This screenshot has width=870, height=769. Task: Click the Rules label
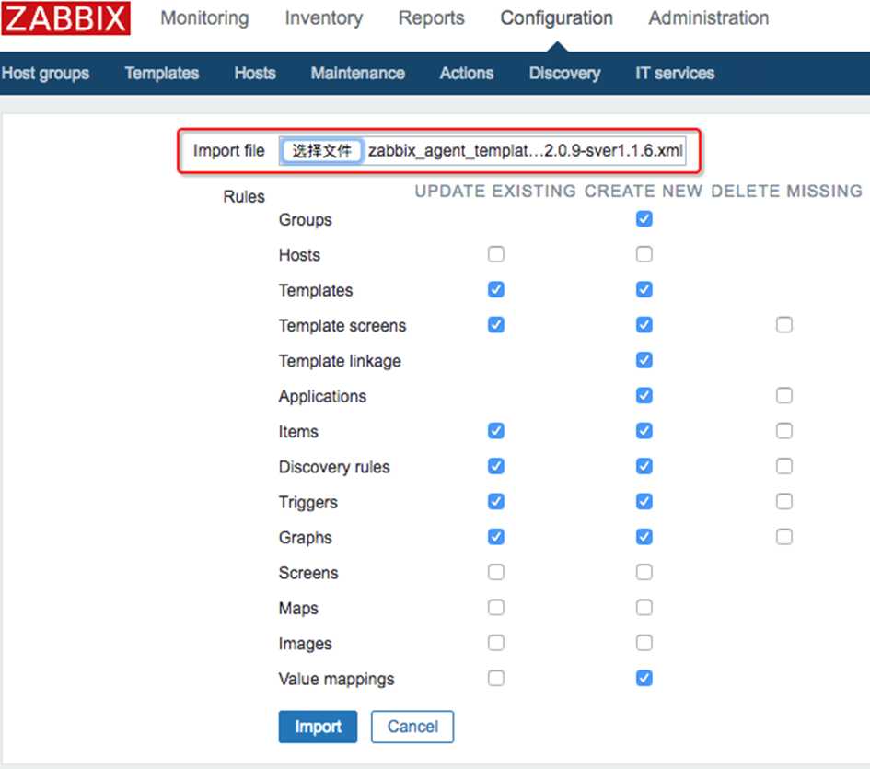coord(244,196)
